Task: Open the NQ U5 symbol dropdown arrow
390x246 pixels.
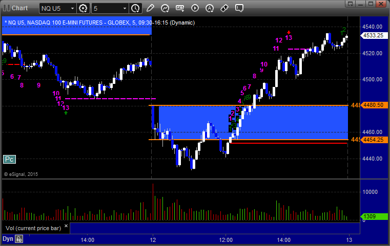Action: click(72, 9)
